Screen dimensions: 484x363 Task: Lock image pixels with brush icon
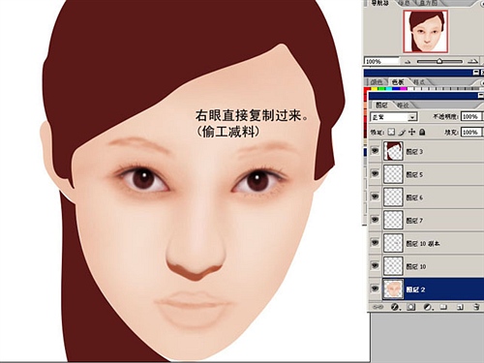tap(402, 132)
